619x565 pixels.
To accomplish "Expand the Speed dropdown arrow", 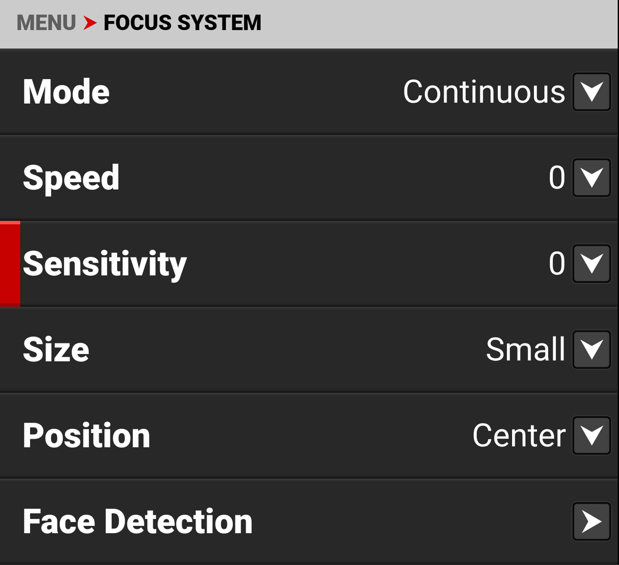I will [591, 178].
